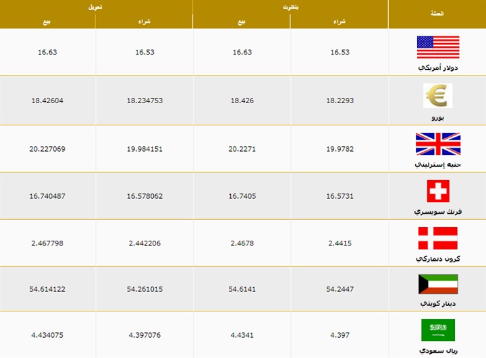The height and width of the screenshot is (358, 486).
Task: Click the العملة currency column header
Action: 437,13
